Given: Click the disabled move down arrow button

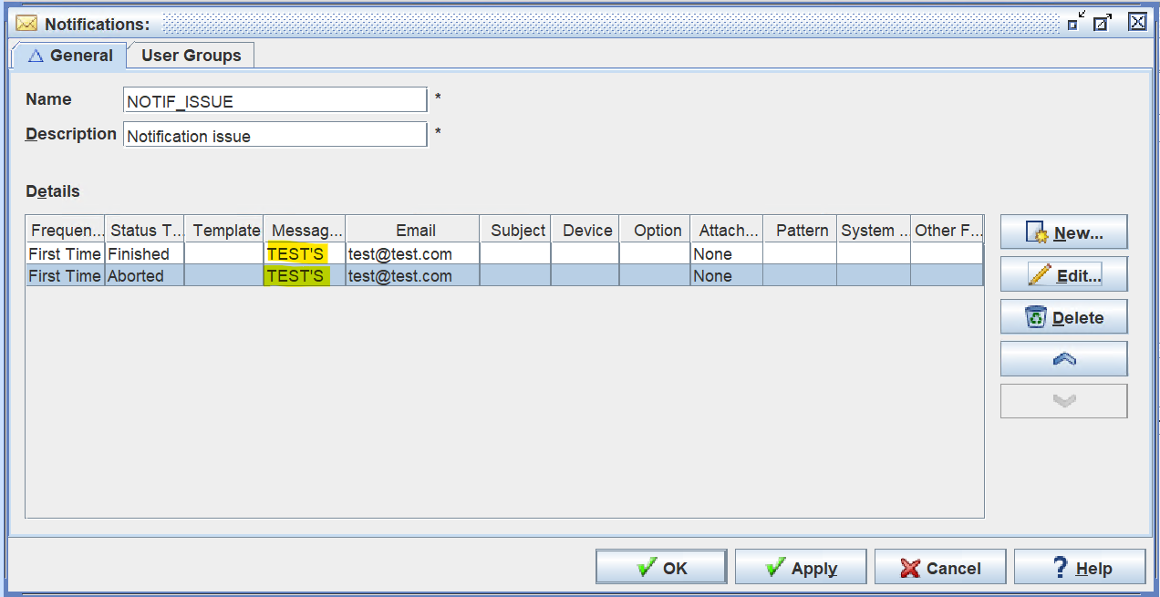Looking at the screenshot, I should click(x=1063, y=401).
